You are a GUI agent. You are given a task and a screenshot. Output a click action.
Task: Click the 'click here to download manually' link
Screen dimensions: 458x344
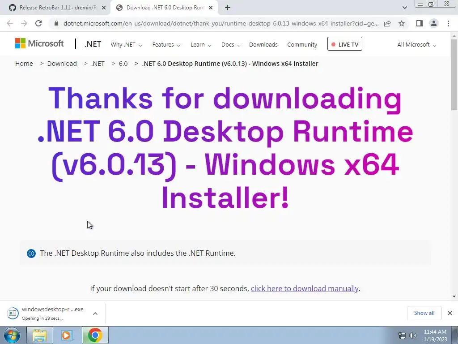tap(304, 288)
